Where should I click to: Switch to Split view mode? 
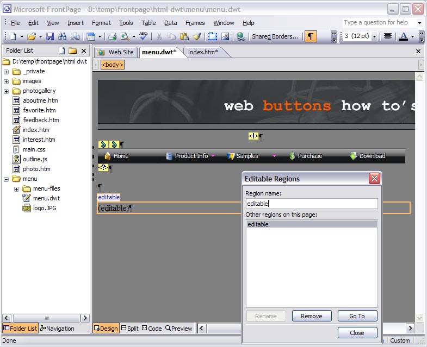click(x=130, y=328)
